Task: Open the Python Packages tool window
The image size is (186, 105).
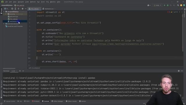Action: click(x=57, y=101)
